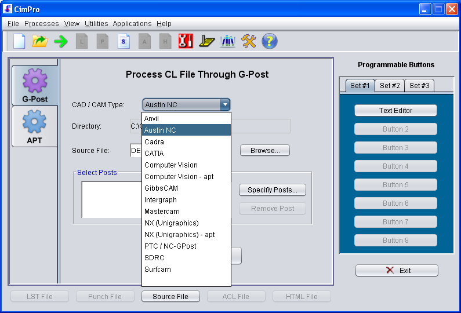Image resolution: width=461 pixels, height=313 pixels.
Task: Click the Browse... button
Action: 265,151
